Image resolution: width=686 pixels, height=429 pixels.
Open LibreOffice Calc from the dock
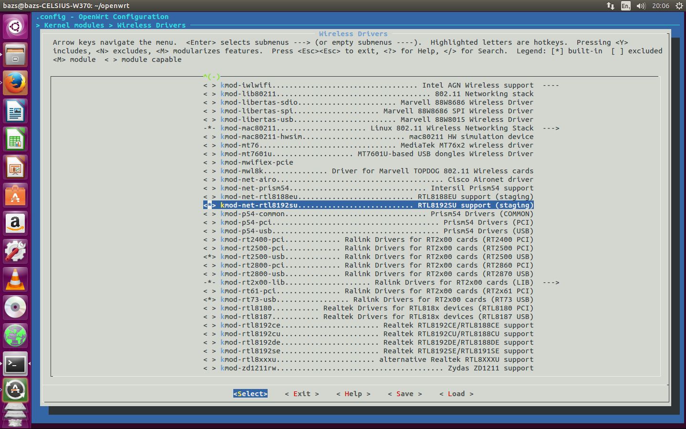point(15,140)
